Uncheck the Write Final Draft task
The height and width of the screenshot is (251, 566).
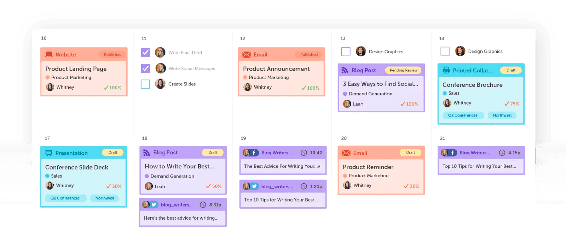[x=145, y=53]
